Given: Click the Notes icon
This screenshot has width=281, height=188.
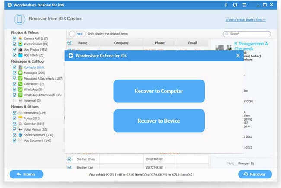Looking at the screenshot, I should pyautogui.click(x=20, y=118).
